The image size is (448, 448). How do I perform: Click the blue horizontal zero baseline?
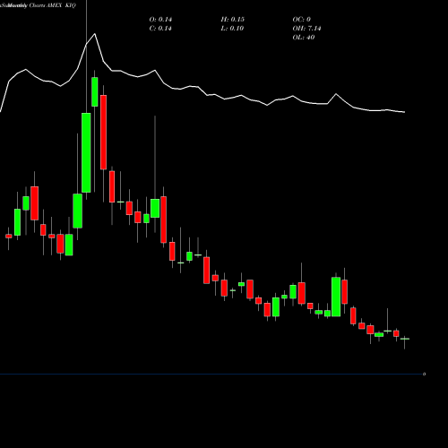(x=211, y=374)
